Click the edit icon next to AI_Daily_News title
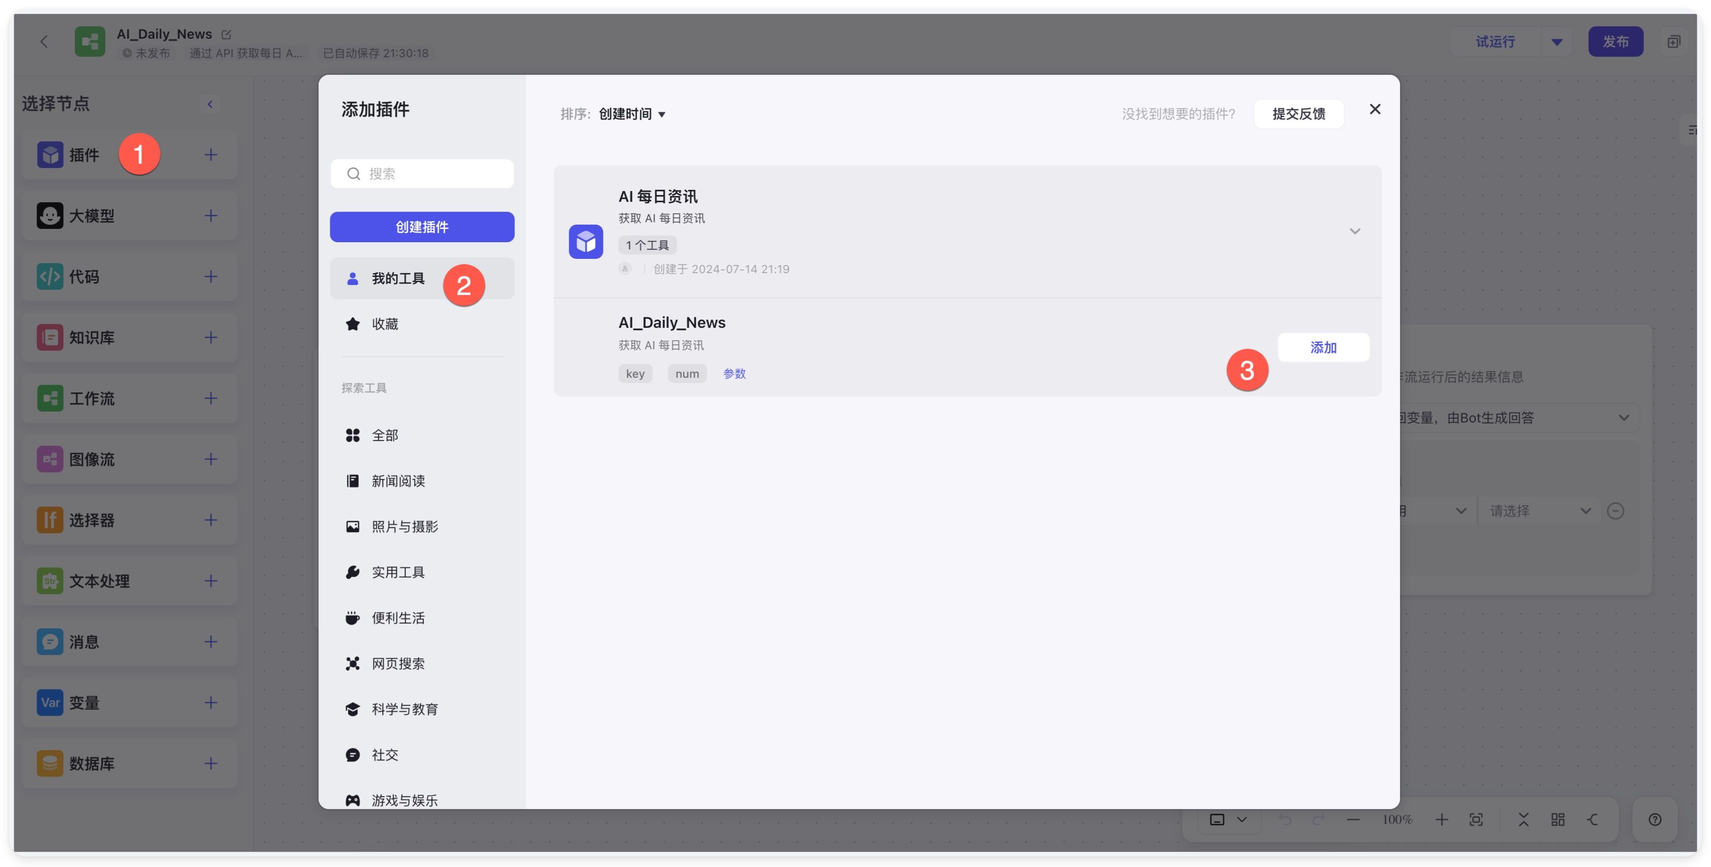The width and height of the screenshot is (1711, 867). click(226, 34)
